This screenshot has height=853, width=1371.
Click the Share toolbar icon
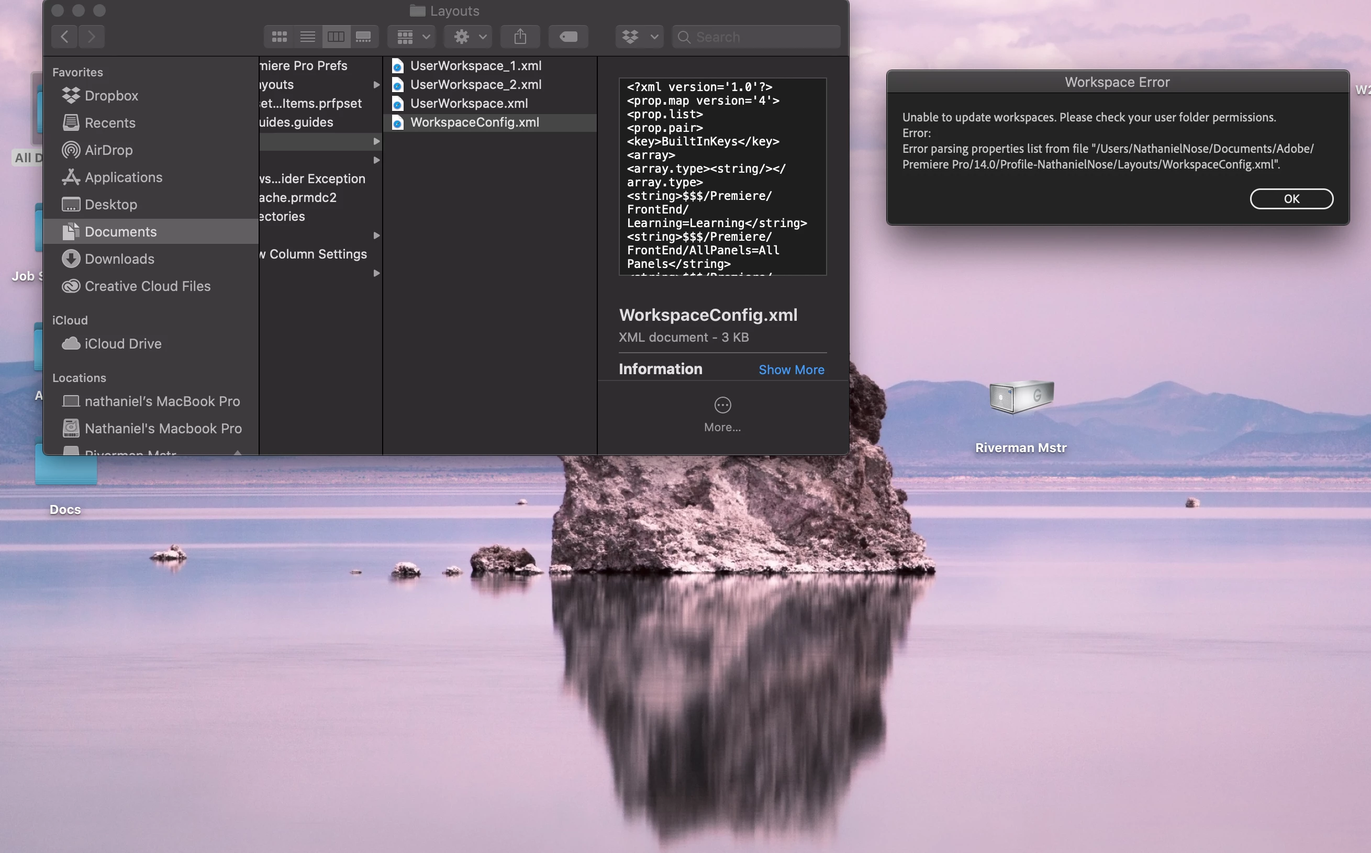point(520,37)
